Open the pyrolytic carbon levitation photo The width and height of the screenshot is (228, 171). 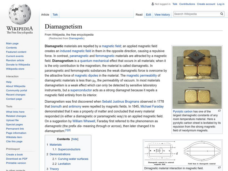click(x=197, y=77)
